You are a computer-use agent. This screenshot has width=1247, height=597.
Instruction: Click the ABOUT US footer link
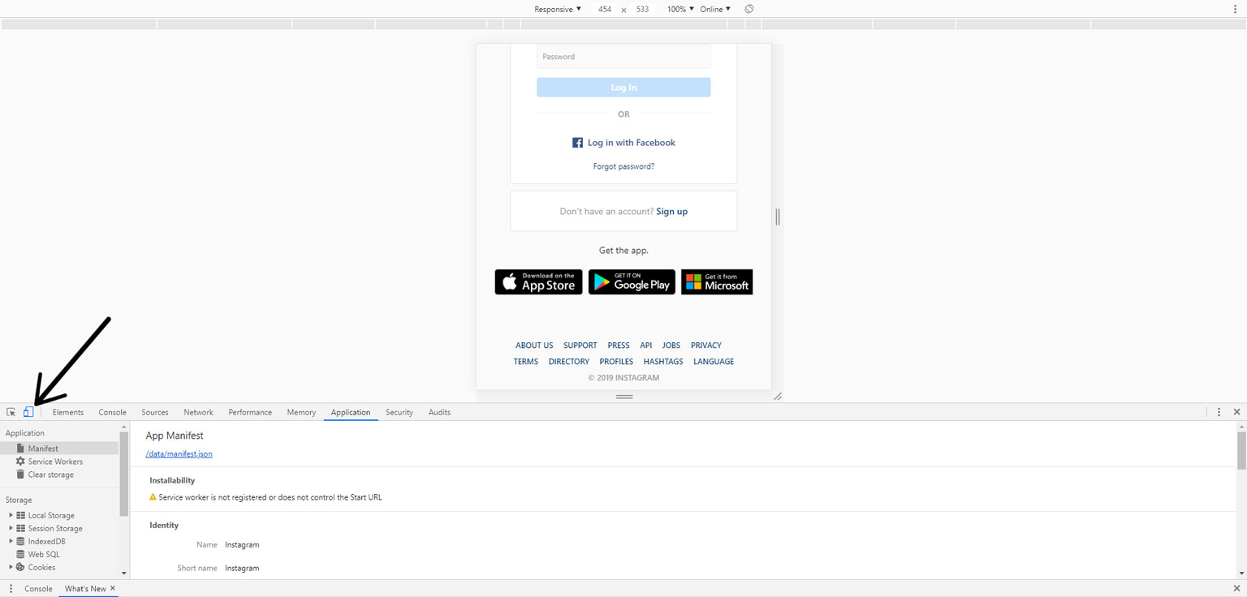coord(534,346)
